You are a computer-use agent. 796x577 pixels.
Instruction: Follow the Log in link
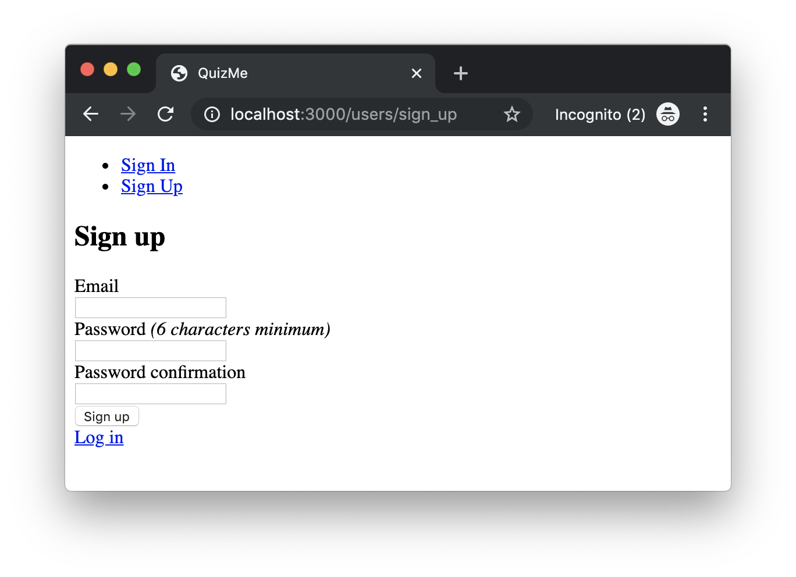click(x=99, y=437)
